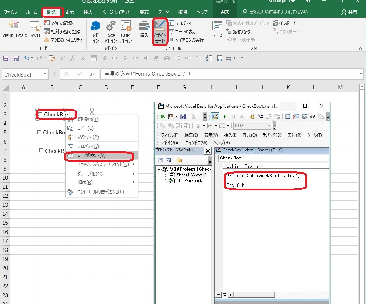Open Quick Watch with the glasses icon

[x=313, y=116]
